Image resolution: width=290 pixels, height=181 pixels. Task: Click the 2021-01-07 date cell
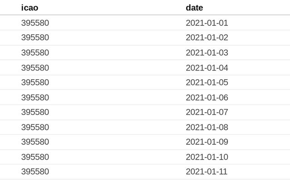(x=207, y=112)
